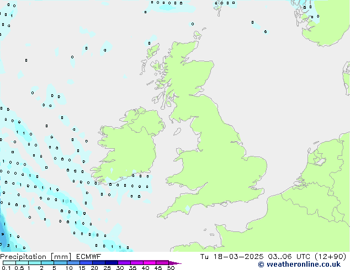Click the '50' legend value label
Viewport: 350px width, 270px height.
tap(171, 268)
